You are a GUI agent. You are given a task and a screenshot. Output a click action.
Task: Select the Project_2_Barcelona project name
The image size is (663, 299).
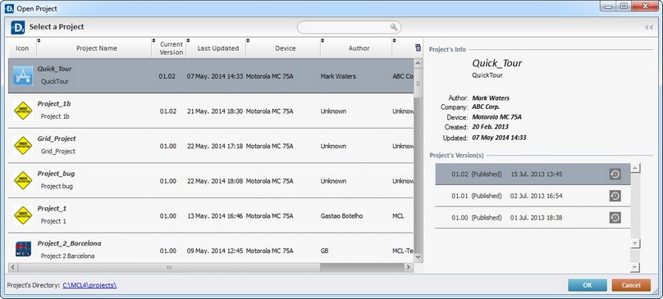(x=70, y=243)
